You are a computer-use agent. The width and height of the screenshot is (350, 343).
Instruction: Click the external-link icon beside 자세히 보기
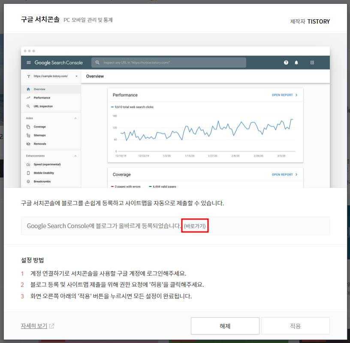pyautogui.click(x=51, y=326)
